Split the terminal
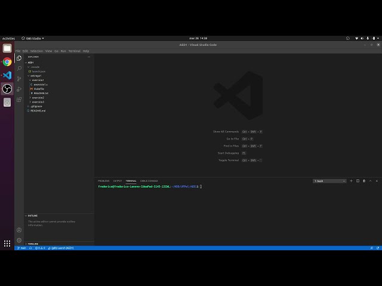 [358, 181]
